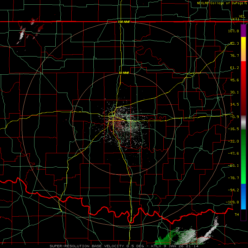This screenshot has height=248, width=248.
Task: Click the 100 NMI range ring label
Action: click(124, 22)
